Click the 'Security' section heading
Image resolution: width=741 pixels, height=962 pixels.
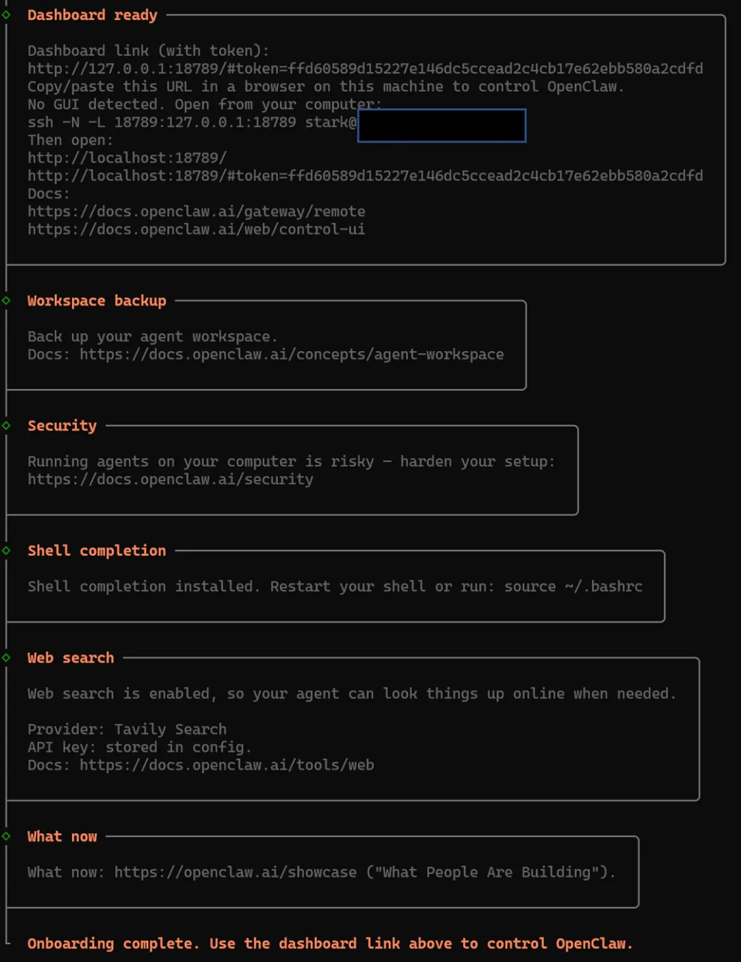[62, 426]
